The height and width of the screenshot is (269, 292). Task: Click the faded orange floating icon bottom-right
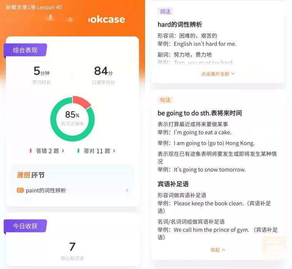click(x=273, y=247)
